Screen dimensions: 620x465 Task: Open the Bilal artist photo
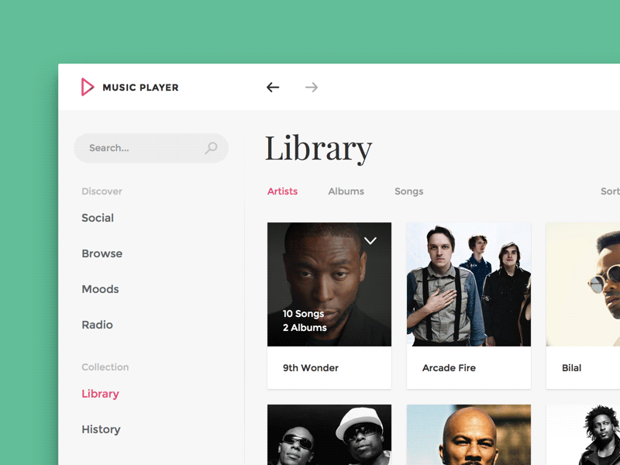pos(584,284)
